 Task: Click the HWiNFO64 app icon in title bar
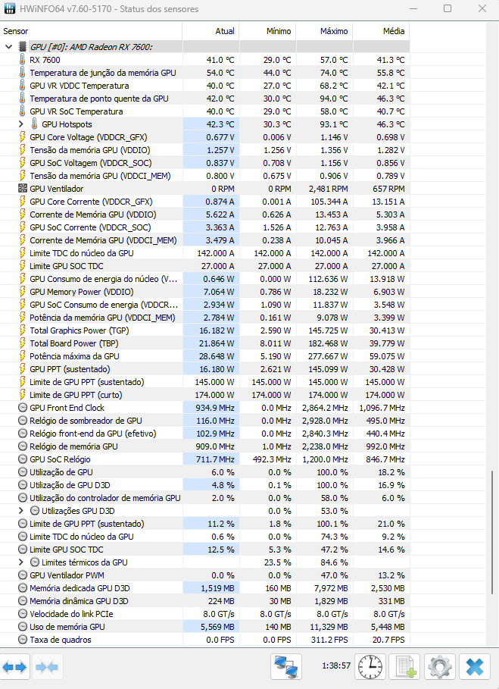[9, 8]
